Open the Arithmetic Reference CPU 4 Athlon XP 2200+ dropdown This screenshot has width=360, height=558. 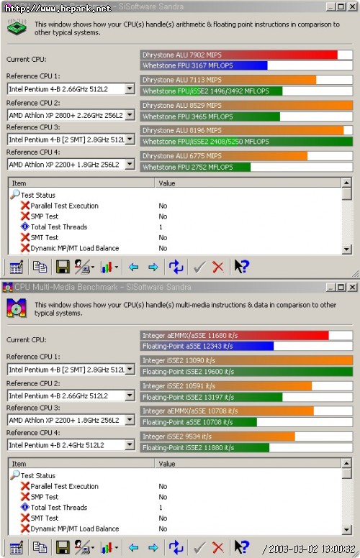tap(130, 164)
